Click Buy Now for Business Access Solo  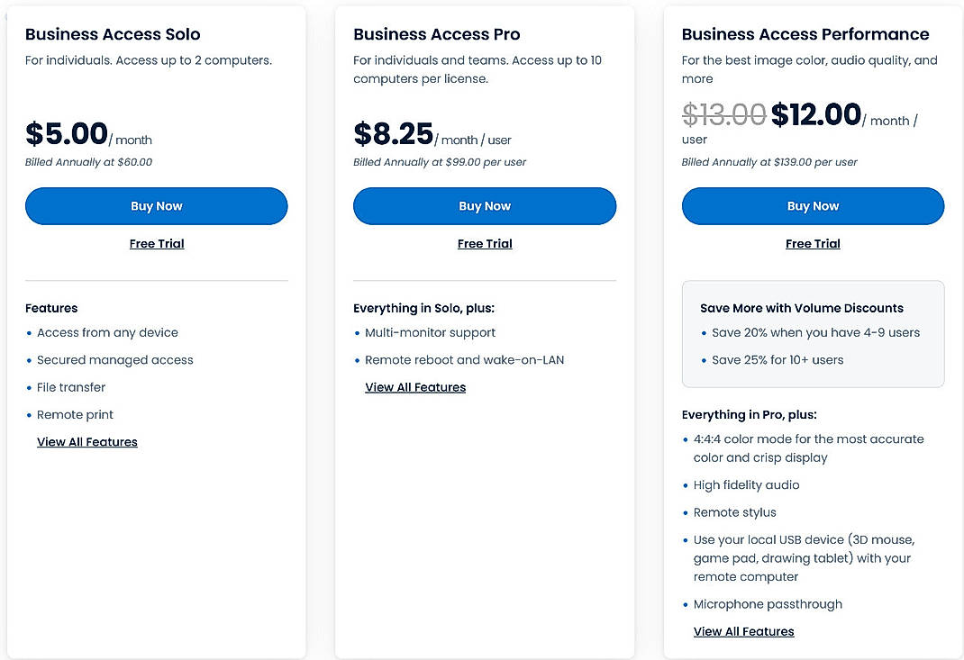(x=156, y=206)
